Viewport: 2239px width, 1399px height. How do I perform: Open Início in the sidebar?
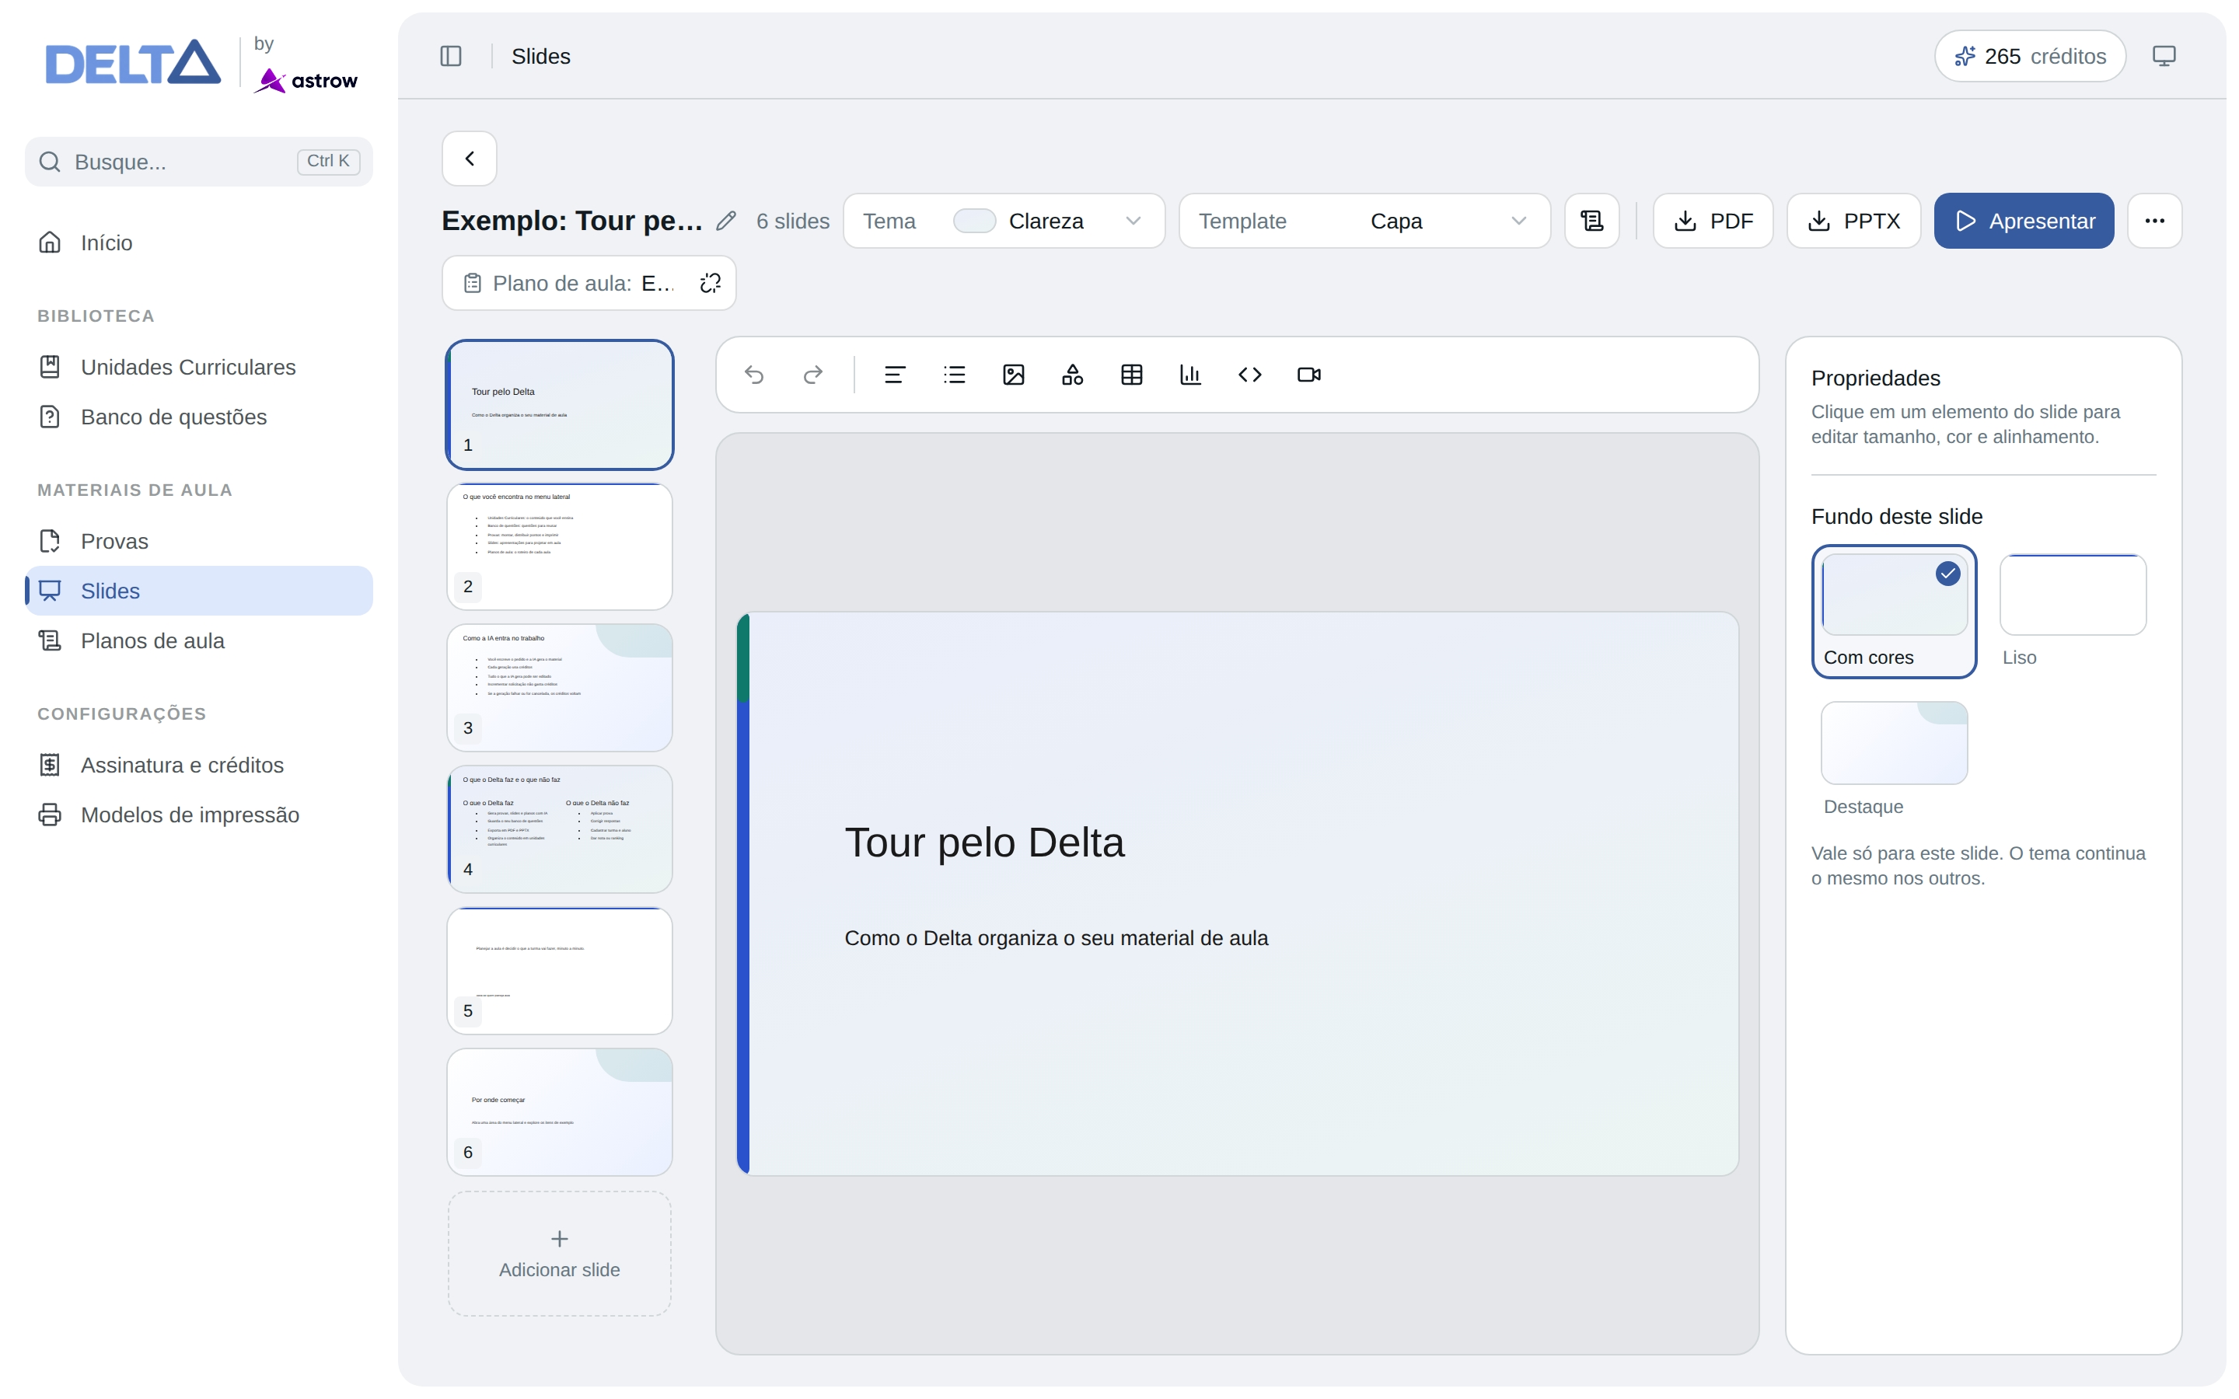click(x=199, y=242)
